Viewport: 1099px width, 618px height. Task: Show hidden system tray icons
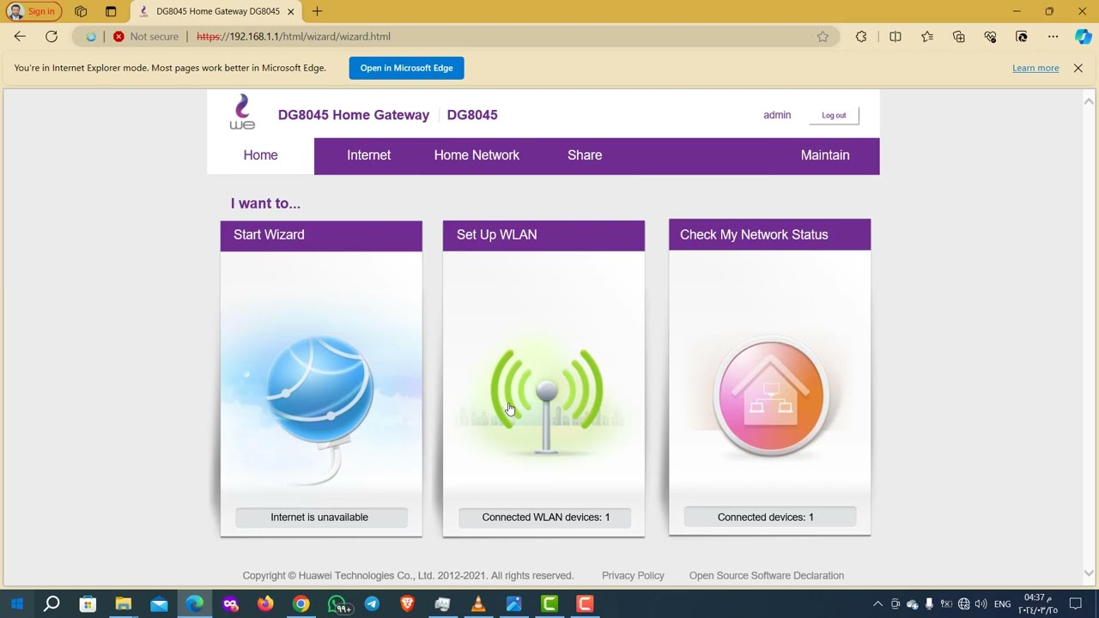[877, 604]
